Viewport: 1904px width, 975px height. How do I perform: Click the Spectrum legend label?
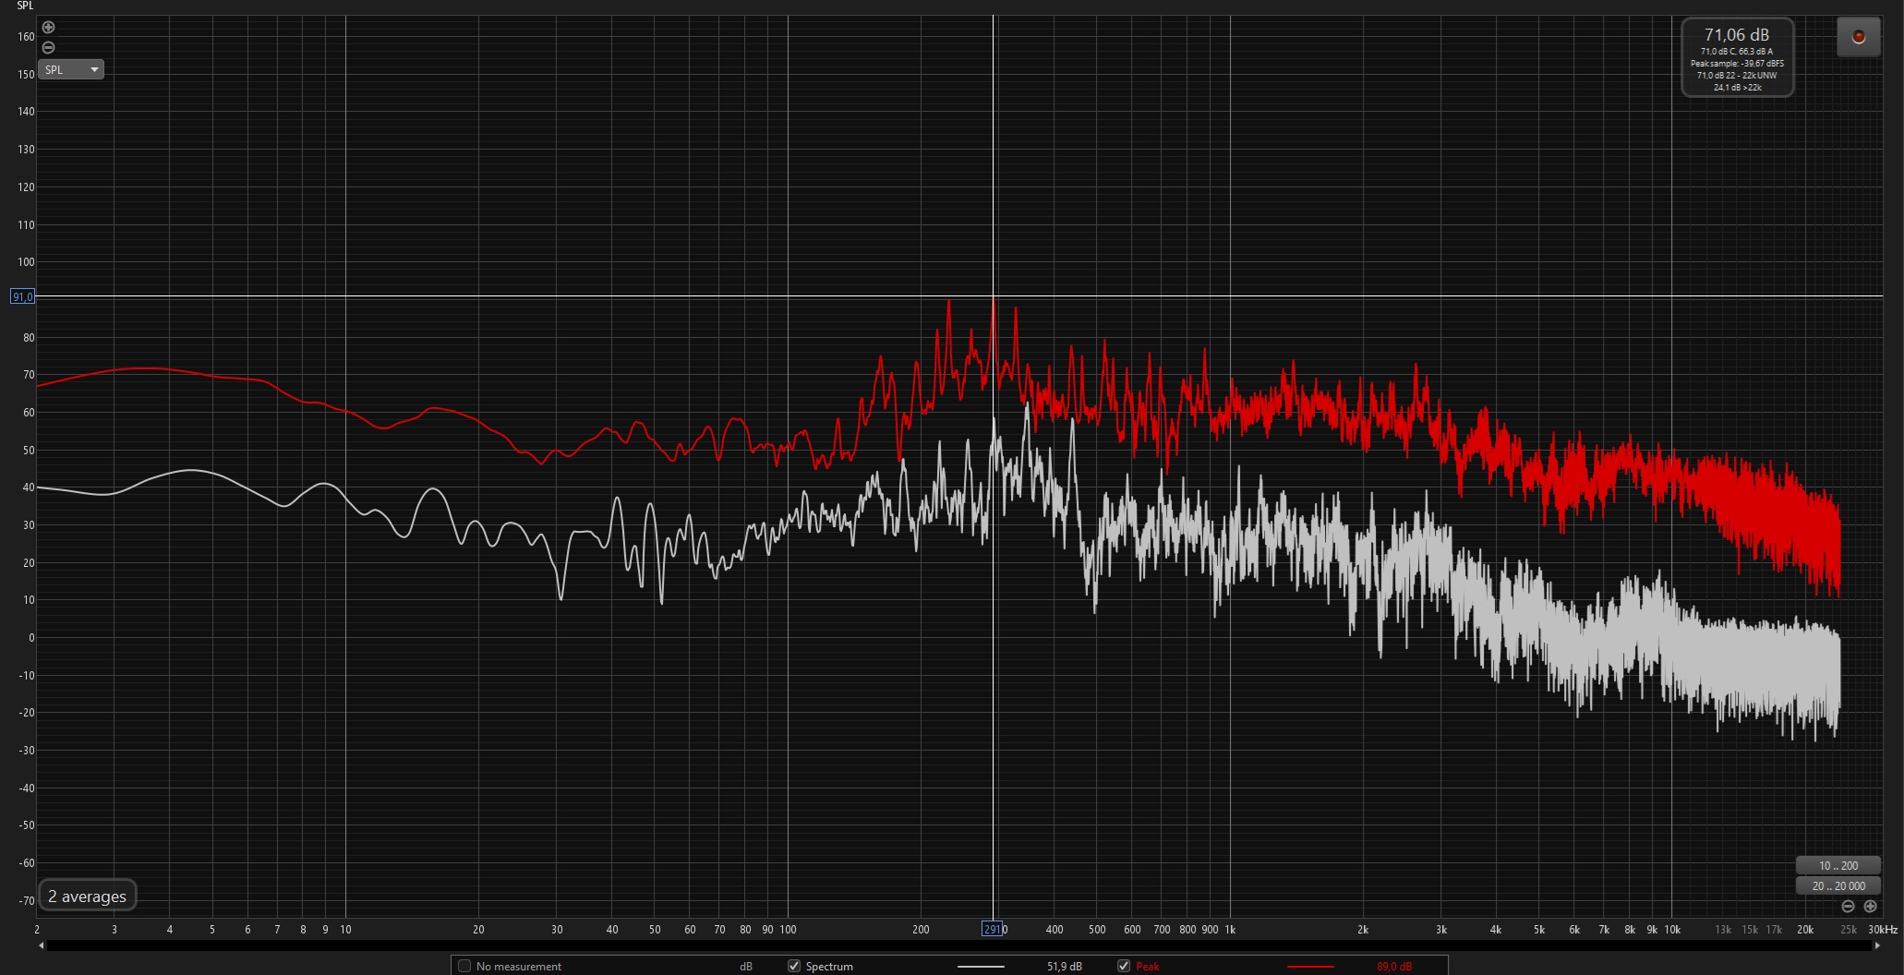click(829, 967)
